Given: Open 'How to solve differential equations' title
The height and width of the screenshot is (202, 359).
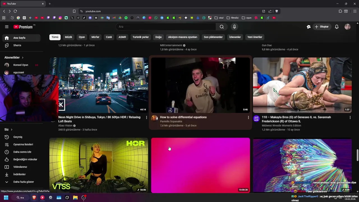Looking at the screenshot, I should (x=183, y=117).
